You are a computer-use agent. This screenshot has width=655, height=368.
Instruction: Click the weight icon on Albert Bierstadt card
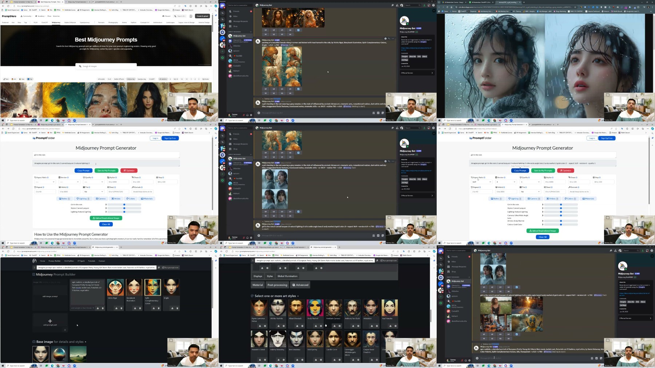[x=298, y=326]
